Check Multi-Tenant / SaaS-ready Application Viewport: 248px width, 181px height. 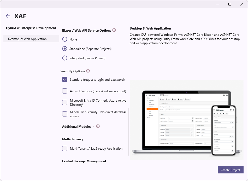(64, 148)
